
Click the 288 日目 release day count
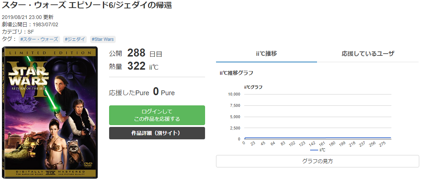pyautogui.click(x=137, y=53)
